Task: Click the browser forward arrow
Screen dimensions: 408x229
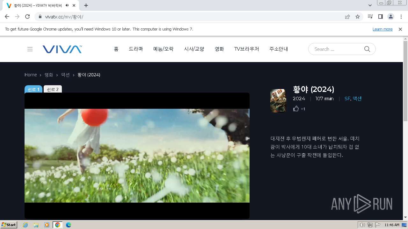Action: click(x=17, y=17)
